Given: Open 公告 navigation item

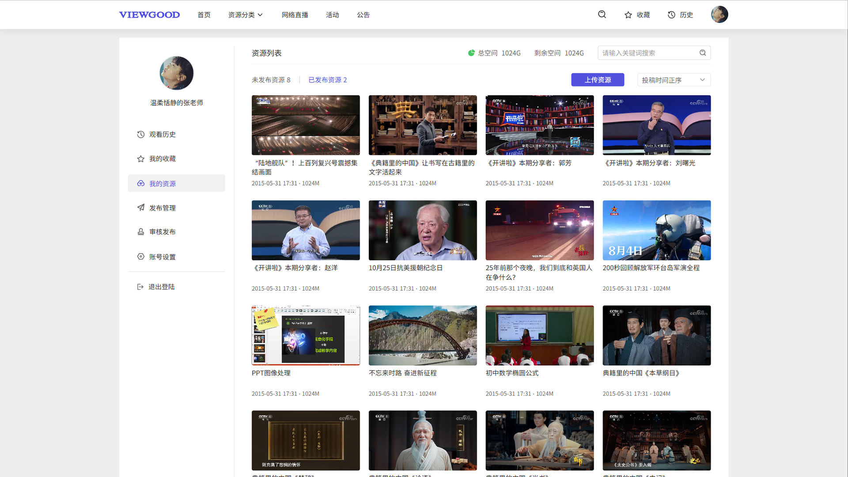Looking at the screenshot, I should pos(363,15).
